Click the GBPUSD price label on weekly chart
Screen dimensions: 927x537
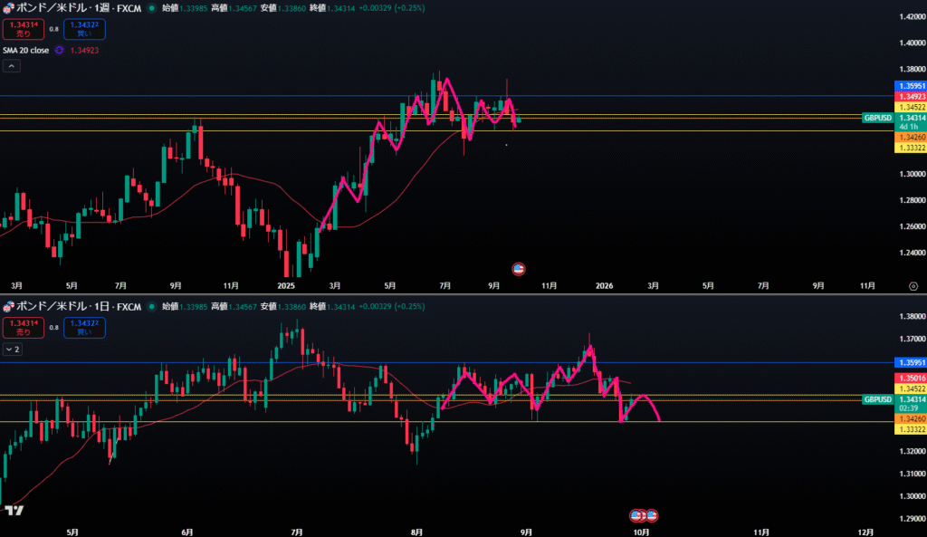(877, 118)
